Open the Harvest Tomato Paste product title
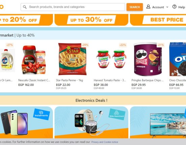This screenshot has height=145, width=186. click(x=110, y=80)
